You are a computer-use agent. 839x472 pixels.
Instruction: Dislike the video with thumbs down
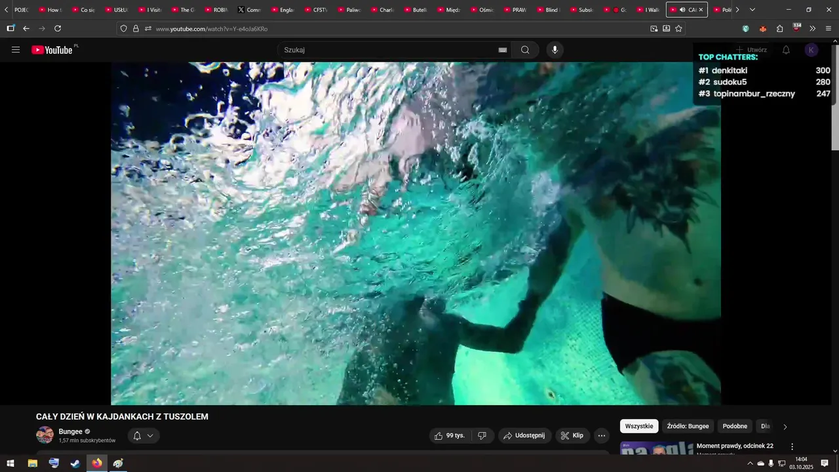point(482,435)
